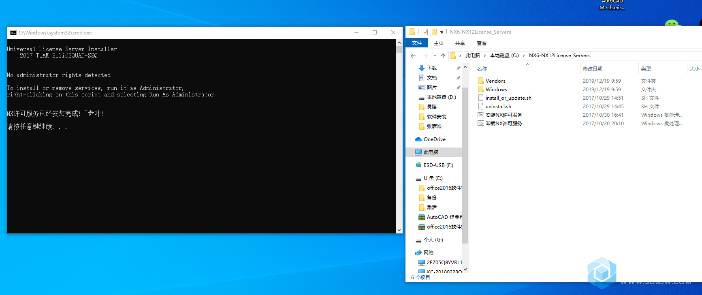Switch to the 主页 ribbon tab

coord(439,43)
